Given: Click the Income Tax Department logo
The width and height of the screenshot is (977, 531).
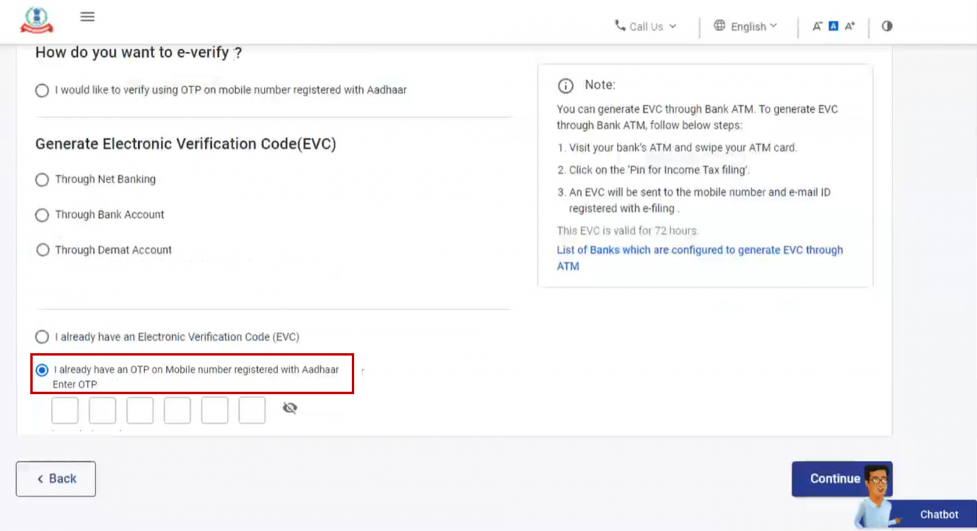Looking at the screenshot, I should click(x=35, y=20).
